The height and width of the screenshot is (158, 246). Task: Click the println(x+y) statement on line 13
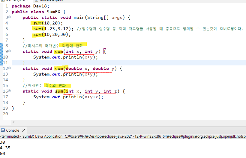65,74
